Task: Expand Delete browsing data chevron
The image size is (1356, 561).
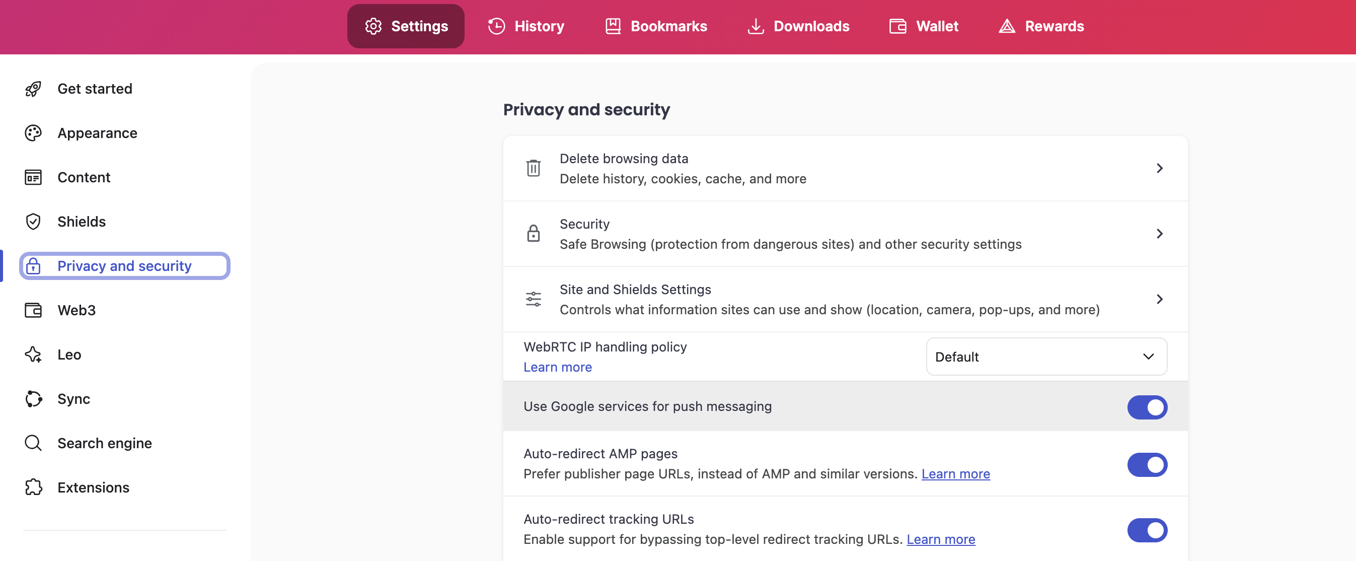Action: pos(1159,168)
